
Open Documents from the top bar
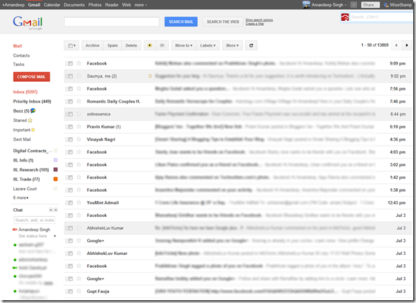click(x=74, y=5)
